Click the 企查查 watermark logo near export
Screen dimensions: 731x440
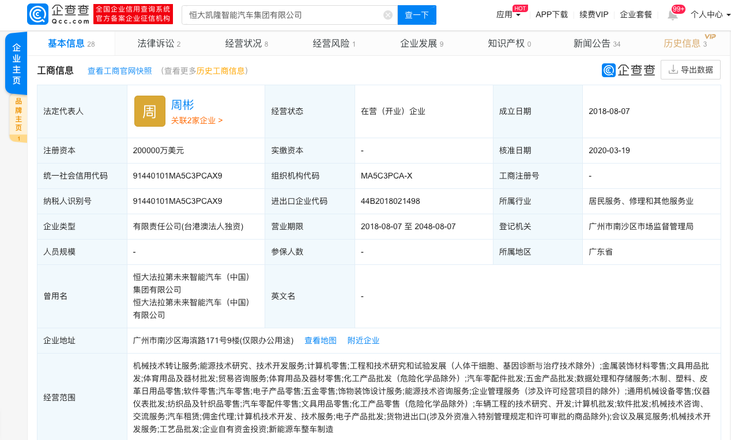pyautogui.click(x=628, y=70)
